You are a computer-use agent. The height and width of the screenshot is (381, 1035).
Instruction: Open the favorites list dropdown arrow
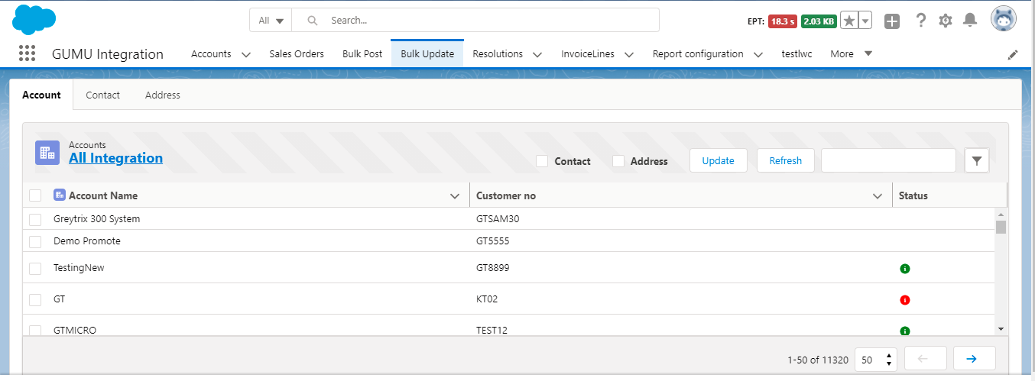tap(865, 21)
